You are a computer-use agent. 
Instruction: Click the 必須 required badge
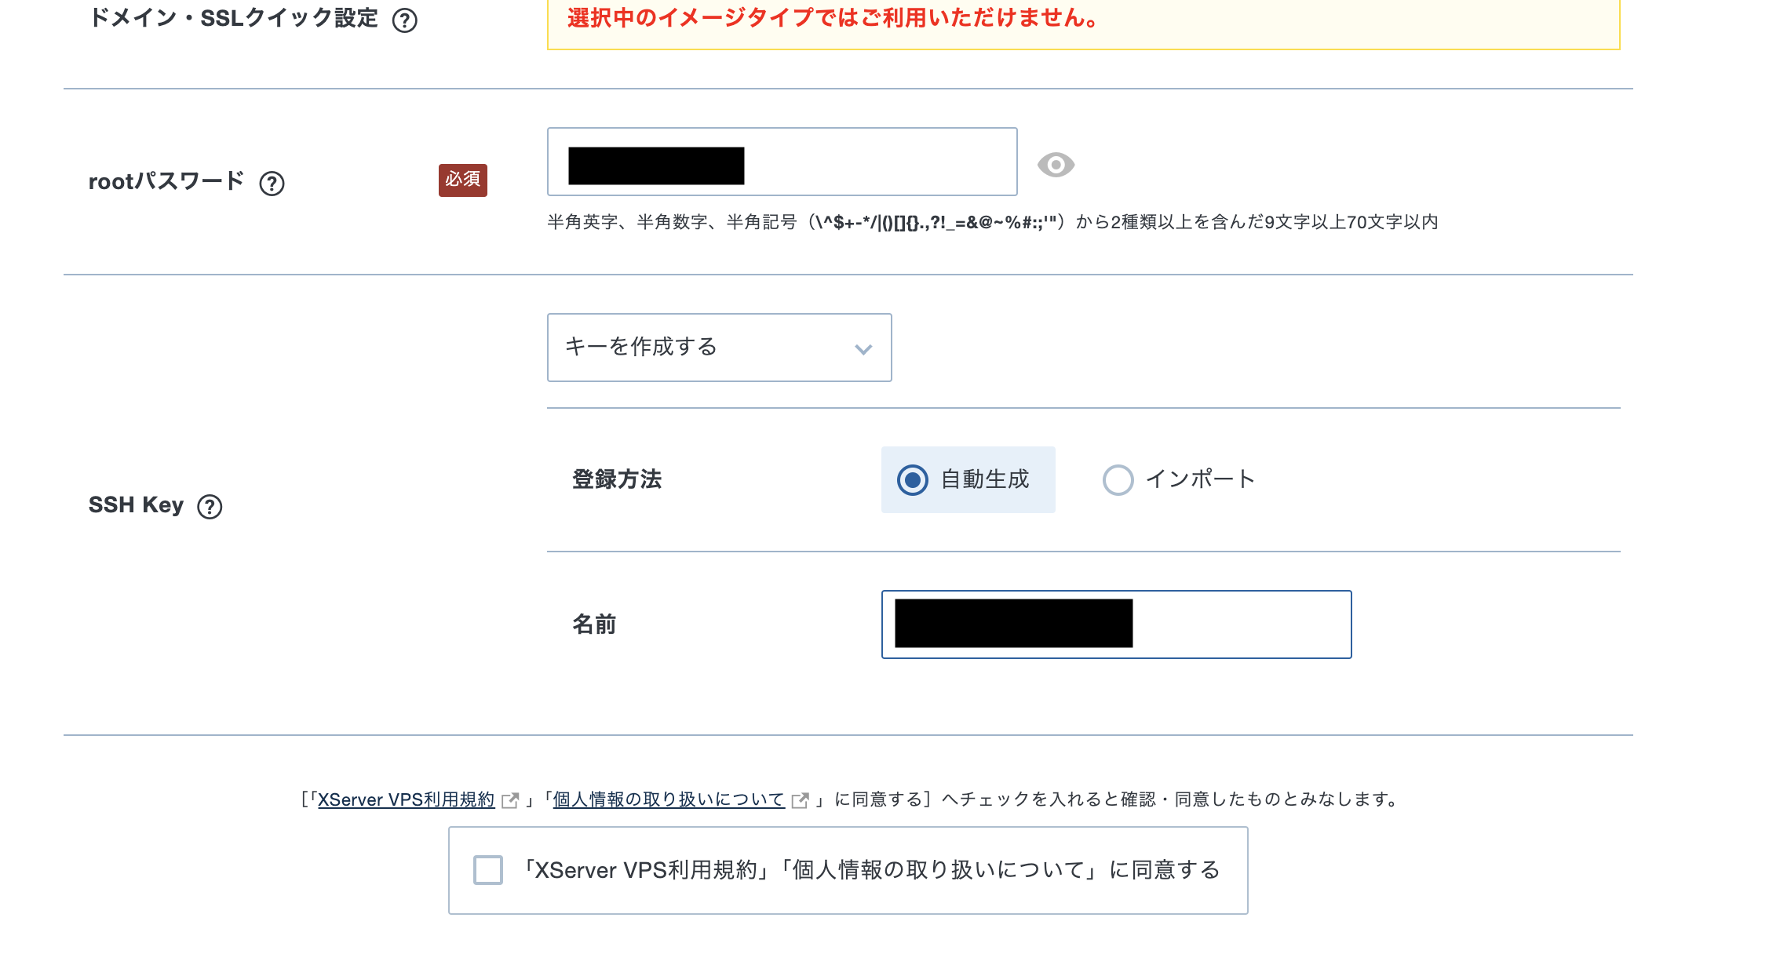pos(462,180)
